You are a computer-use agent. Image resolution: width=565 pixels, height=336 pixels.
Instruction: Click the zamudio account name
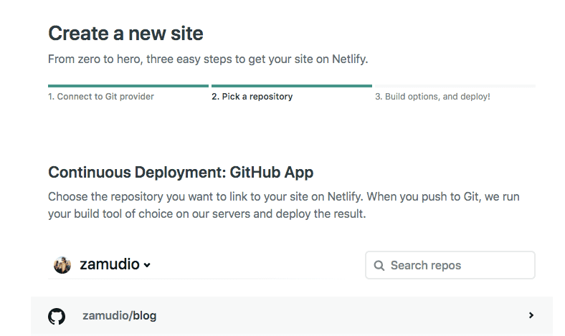point(110,265)
